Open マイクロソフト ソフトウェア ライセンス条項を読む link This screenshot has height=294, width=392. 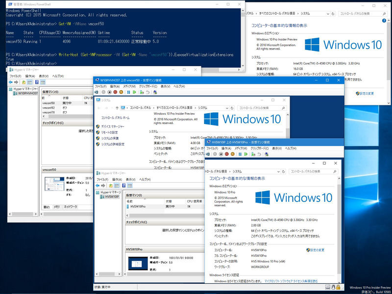(291, 281)
